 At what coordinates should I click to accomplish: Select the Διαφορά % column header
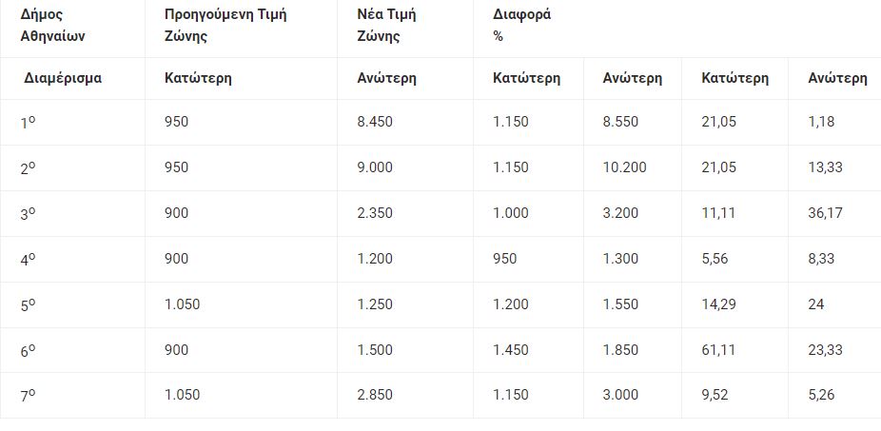pyautogui.click(x=522, y=26)
